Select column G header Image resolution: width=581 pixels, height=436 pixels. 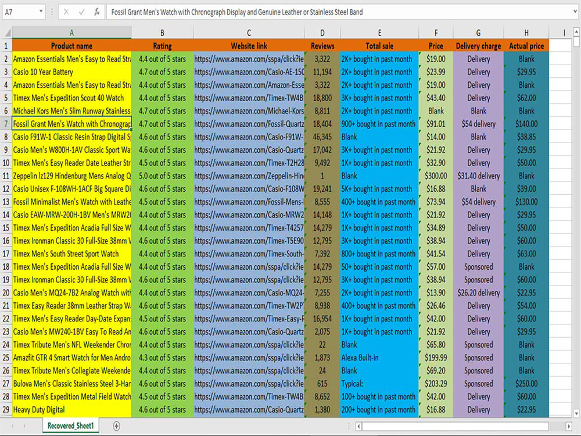coord(478,33)
